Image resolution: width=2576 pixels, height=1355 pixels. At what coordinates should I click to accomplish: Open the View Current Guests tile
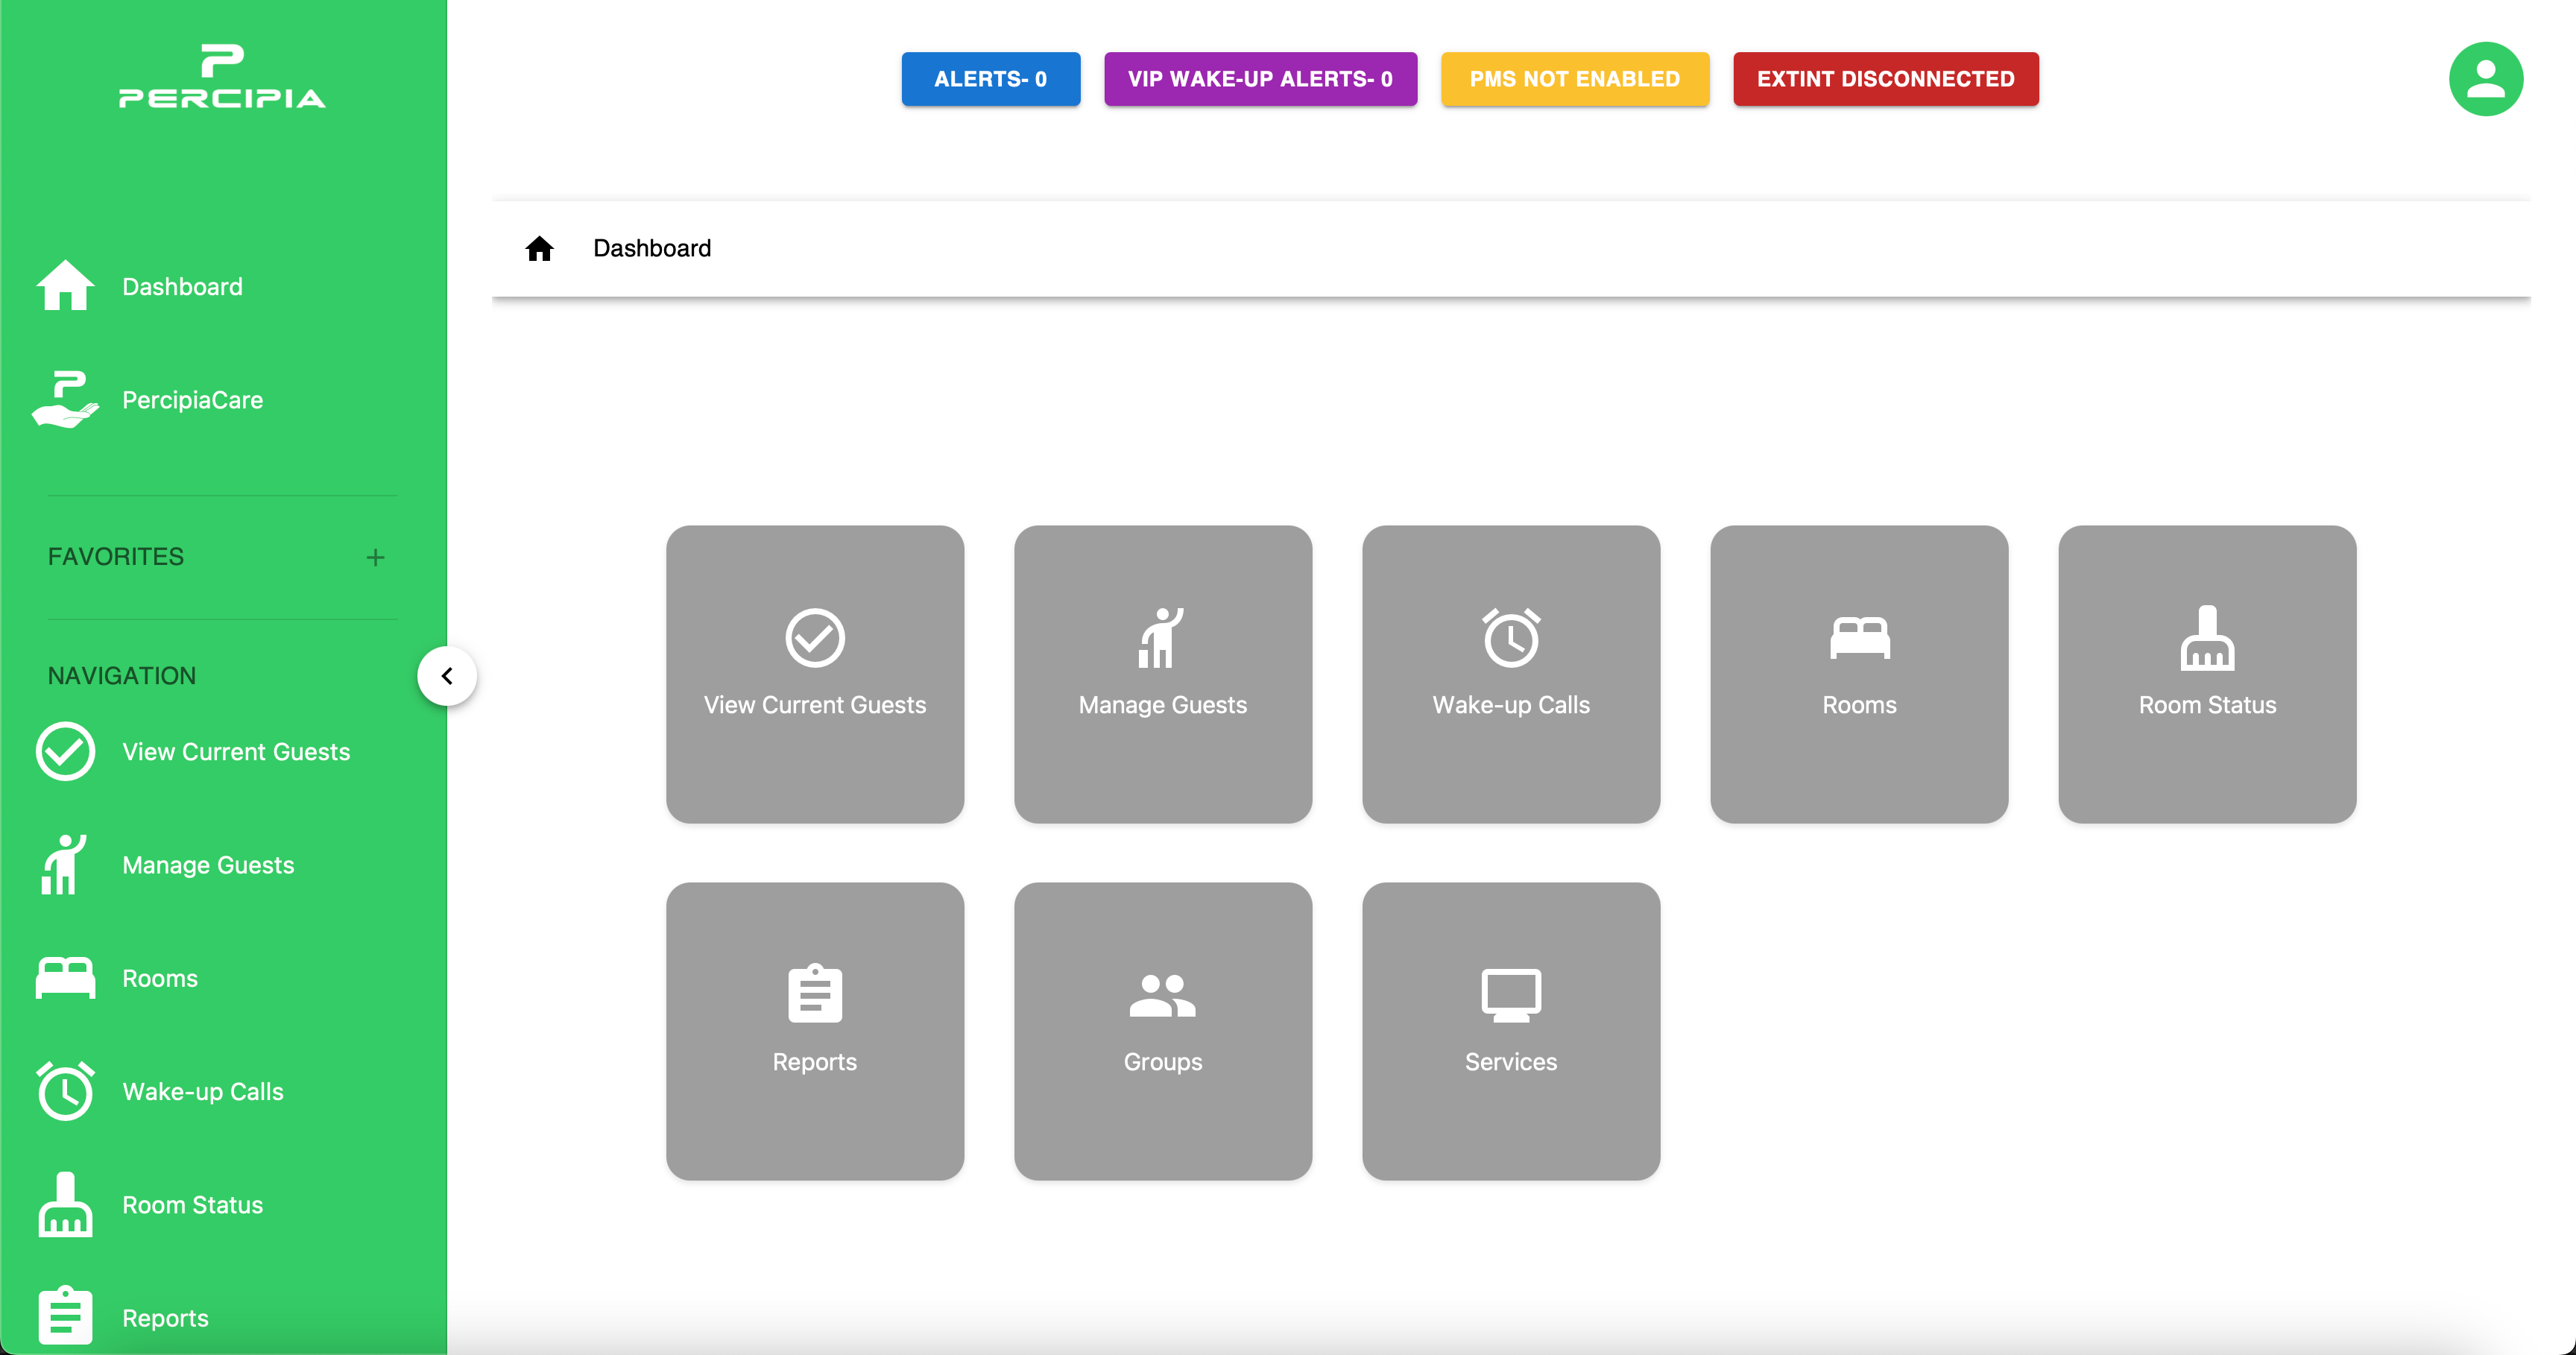814,673
